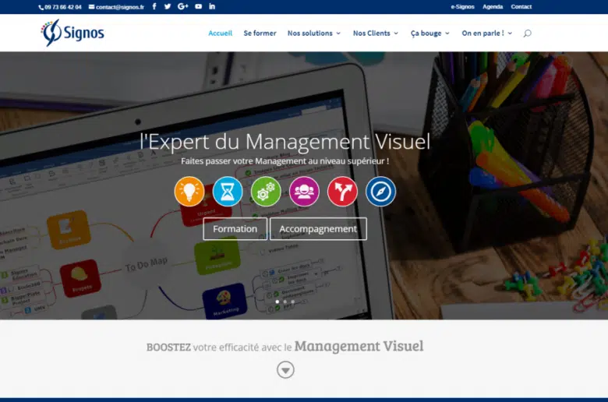The height and width of the screenshot is (402, 608).
Task: Click the dark blue compass icon
Action: tap(380, 191)
